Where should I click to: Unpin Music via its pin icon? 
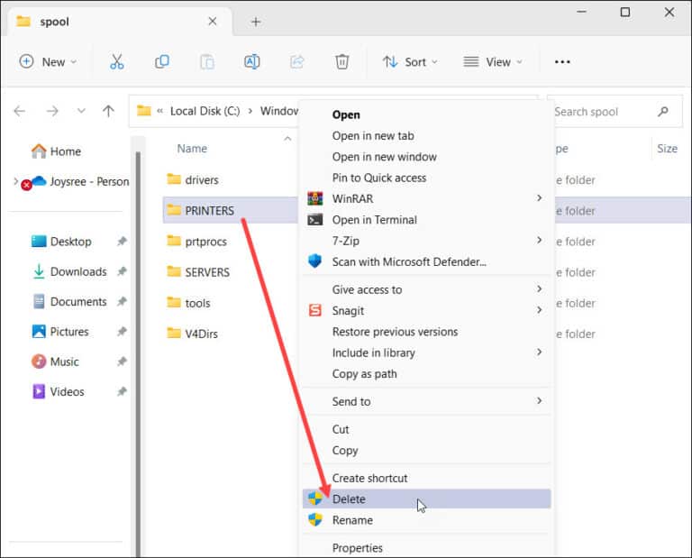pyautogui.click(x=122, y=361)
